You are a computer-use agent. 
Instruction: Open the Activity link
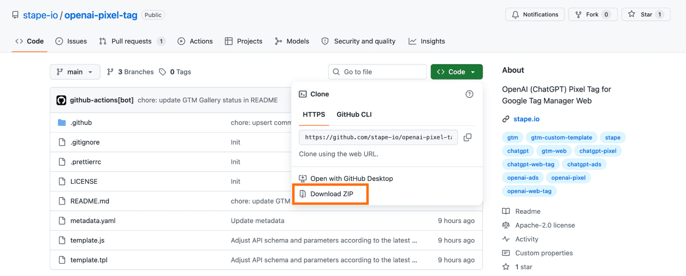(521, 239)
